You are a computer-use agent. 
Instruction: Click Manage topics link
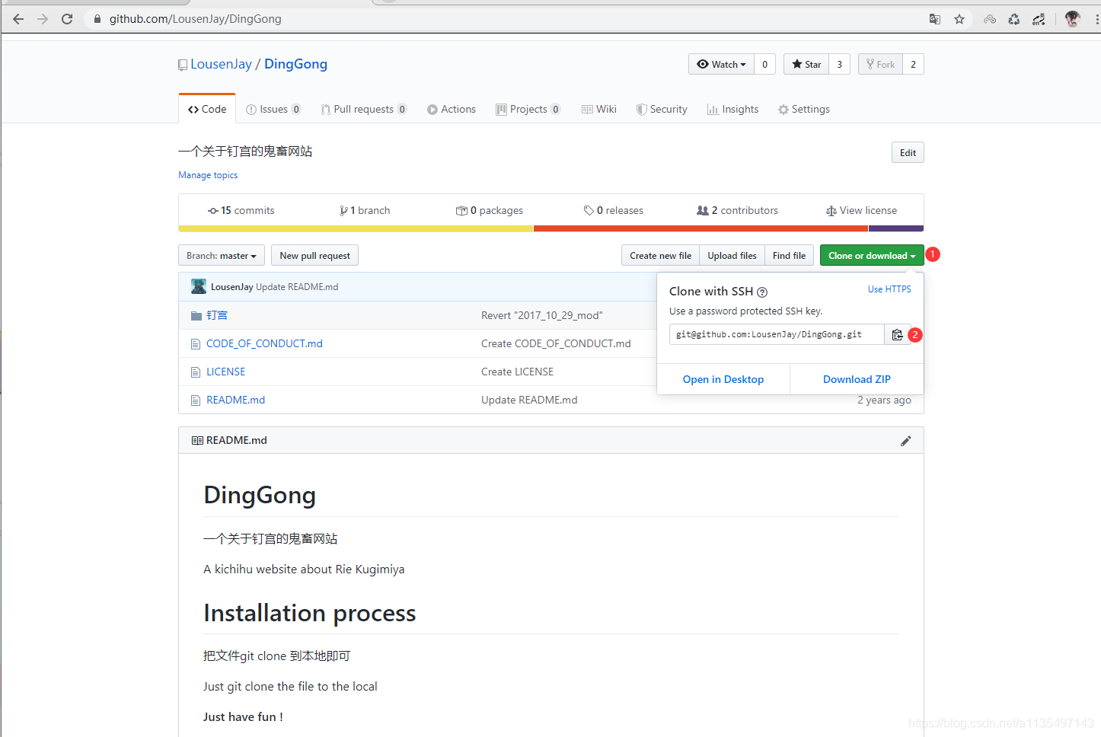(x=208, y=175)
